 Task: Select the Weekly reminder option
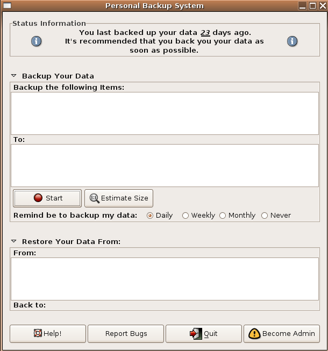click(x=186, y=216)
